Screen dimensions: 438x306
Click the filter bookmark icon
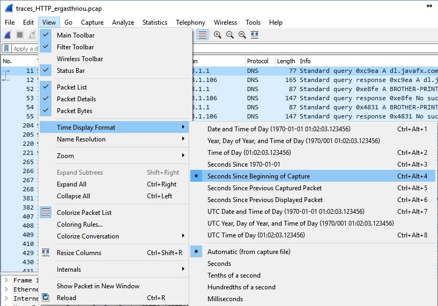click(x=6, y=49)
